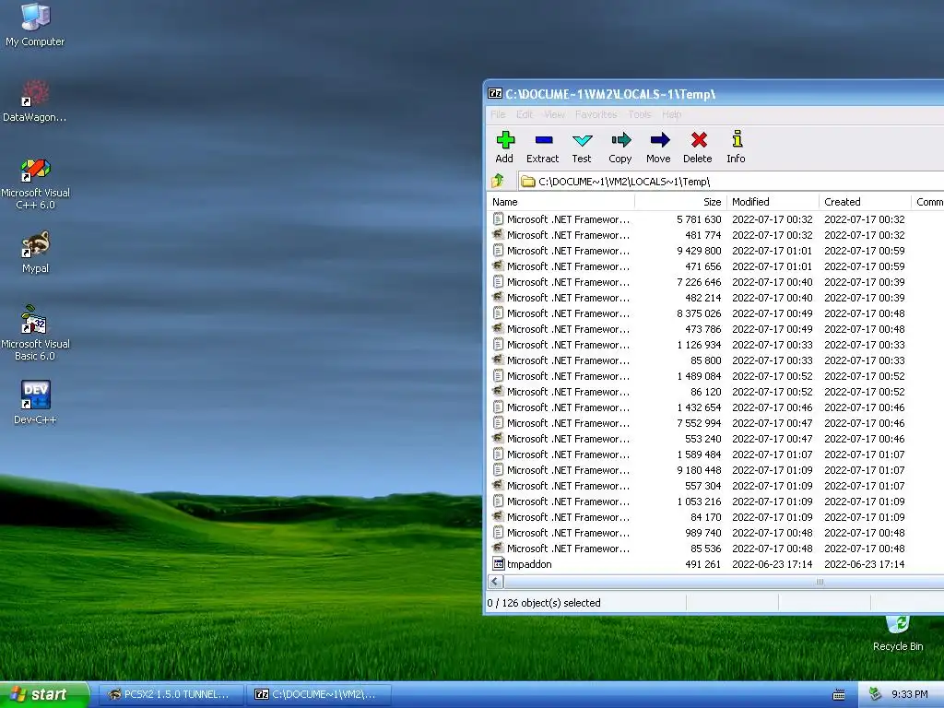944x708 pixels.
Task: Open the Tools menu
Action: 640,114
